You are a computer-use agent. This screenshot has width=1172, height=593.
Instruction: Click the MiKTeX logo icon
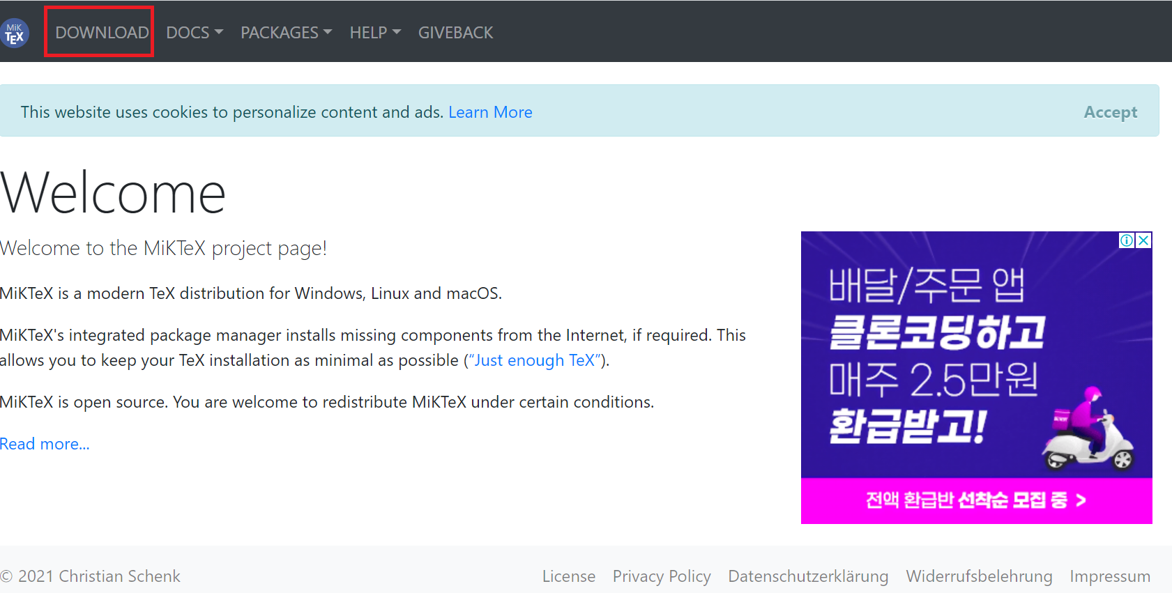[15, 33]
